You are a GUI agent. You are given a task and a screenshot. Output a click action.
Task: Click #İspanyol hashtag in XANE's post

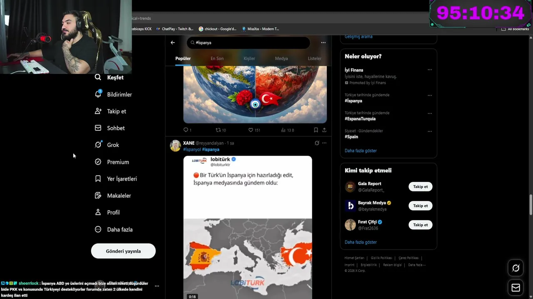192,149
